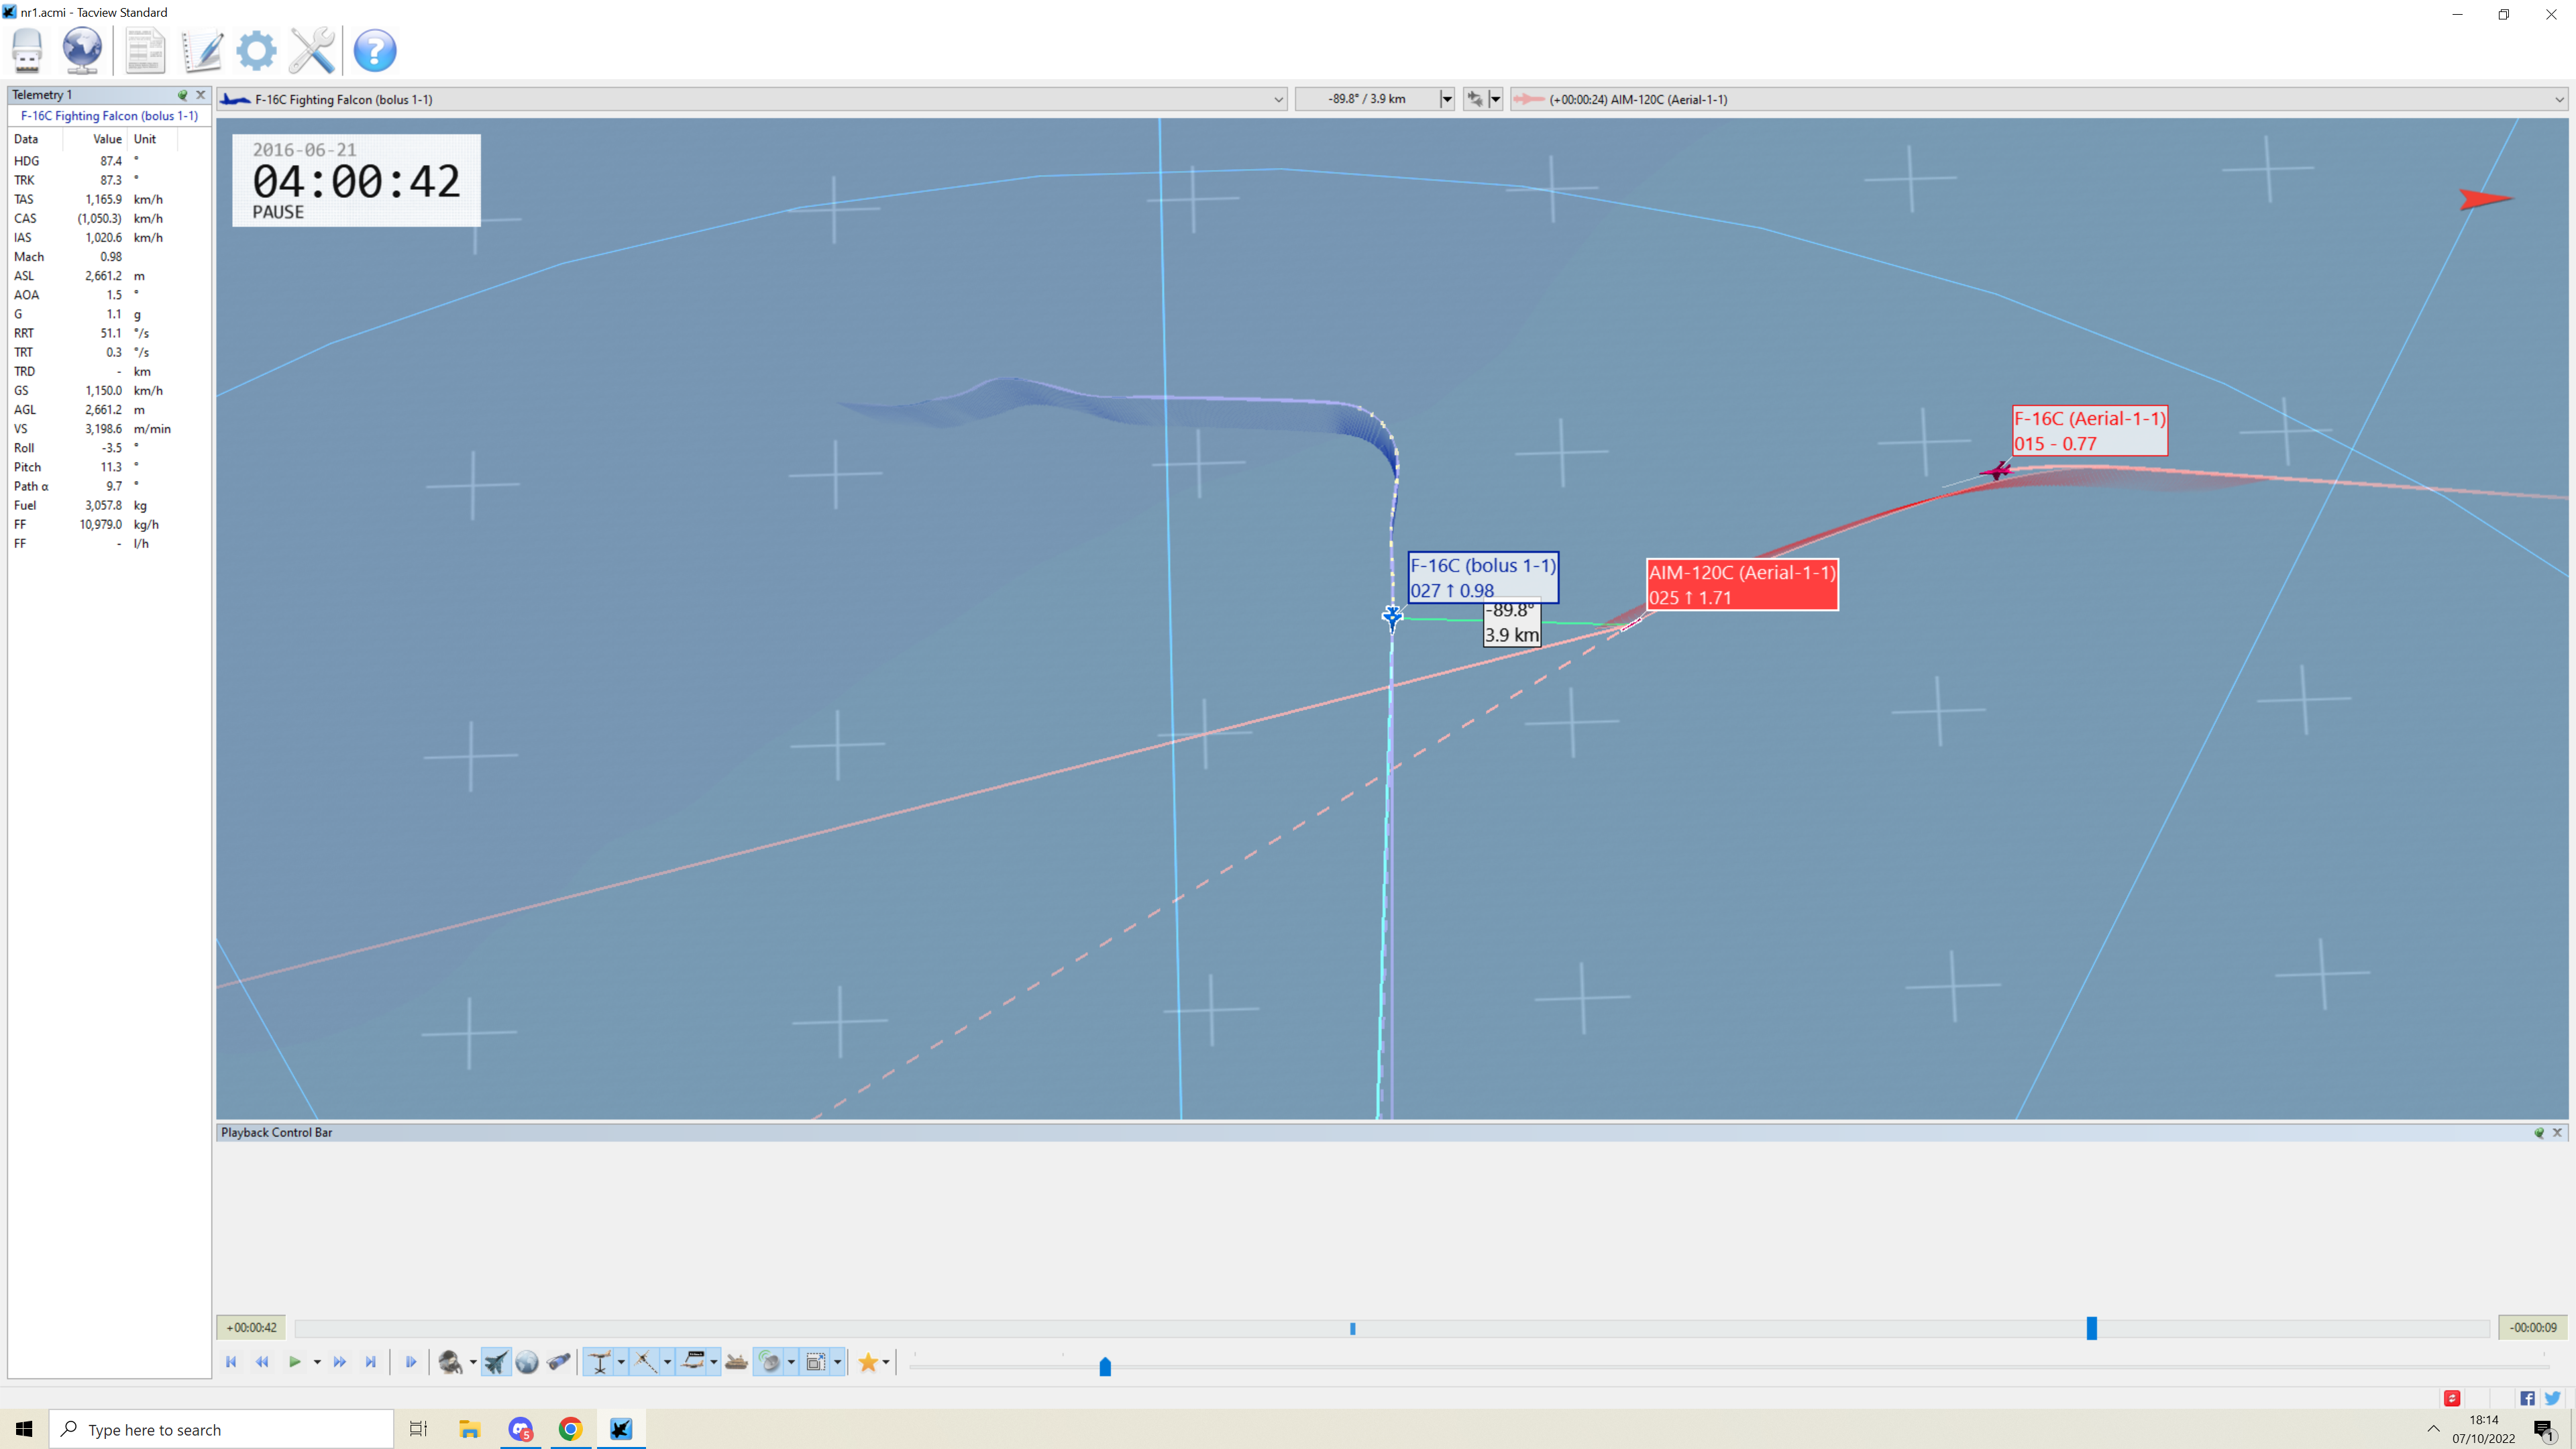
Task: Click the +00:00:42 elapsed time box
Action: click(251, 1328)
